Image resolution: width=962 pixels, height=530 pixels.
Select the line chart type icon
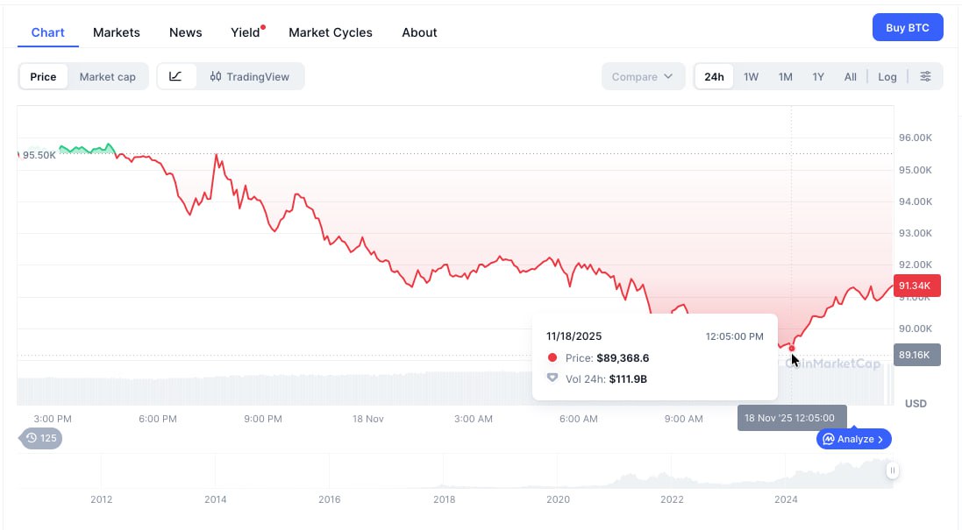176,76
